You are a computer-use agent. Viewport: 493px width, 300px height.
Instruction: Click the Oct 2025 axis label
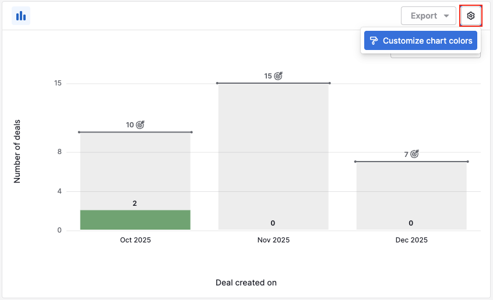[x=135, y=240]
